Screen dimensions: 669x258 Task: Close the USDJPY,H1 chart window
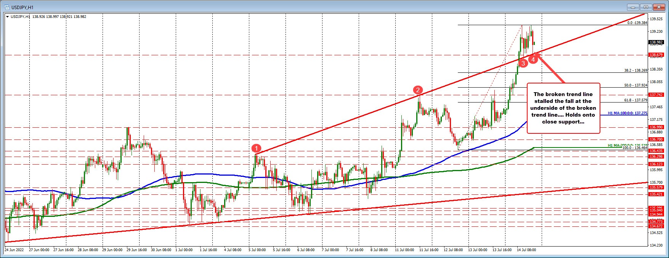659,7
